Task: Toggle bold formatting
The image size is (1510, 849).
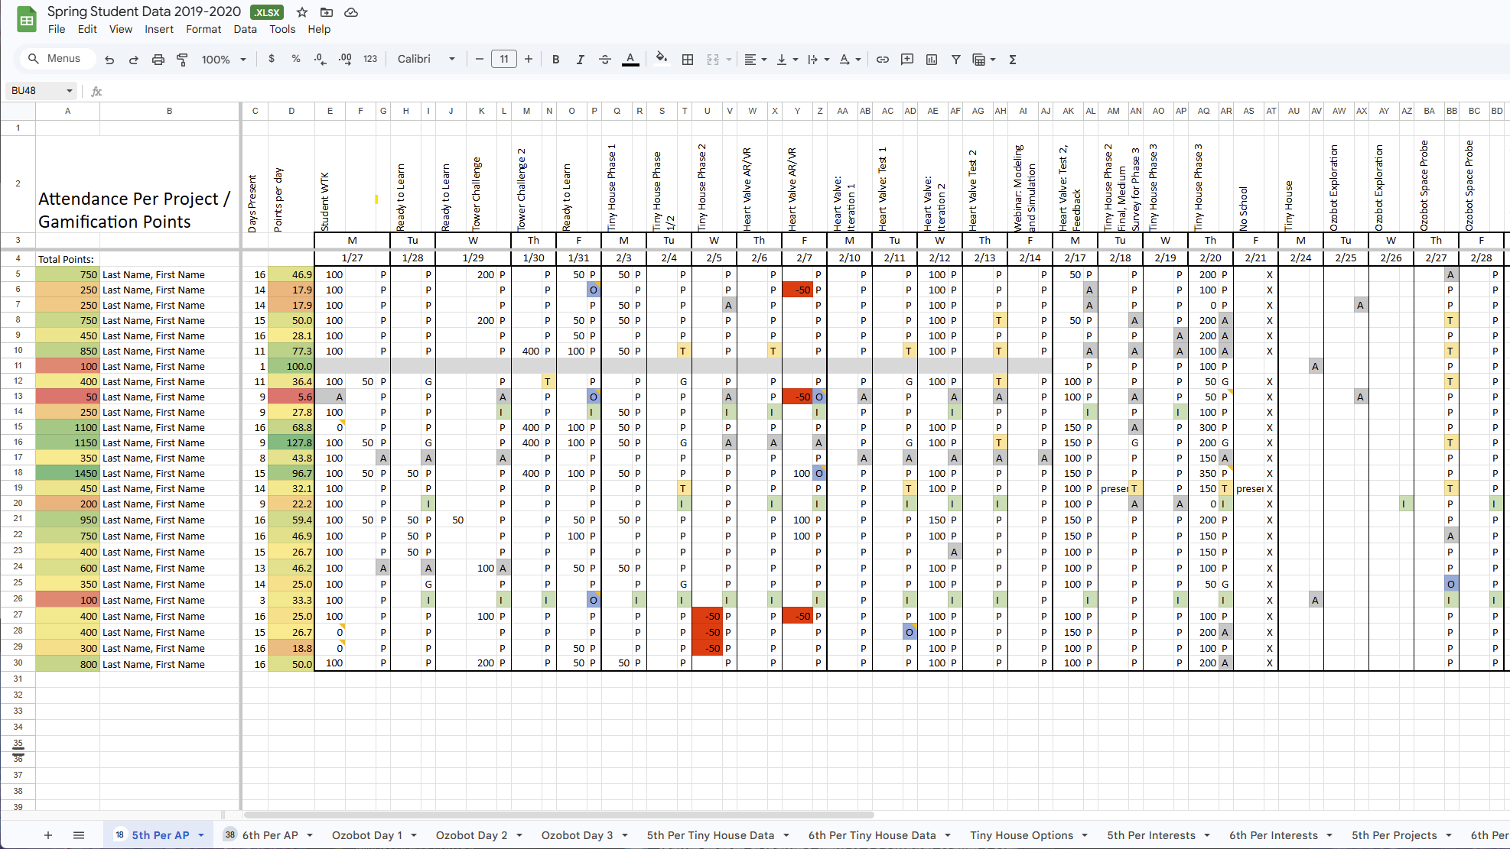Action: pos(555,59)
